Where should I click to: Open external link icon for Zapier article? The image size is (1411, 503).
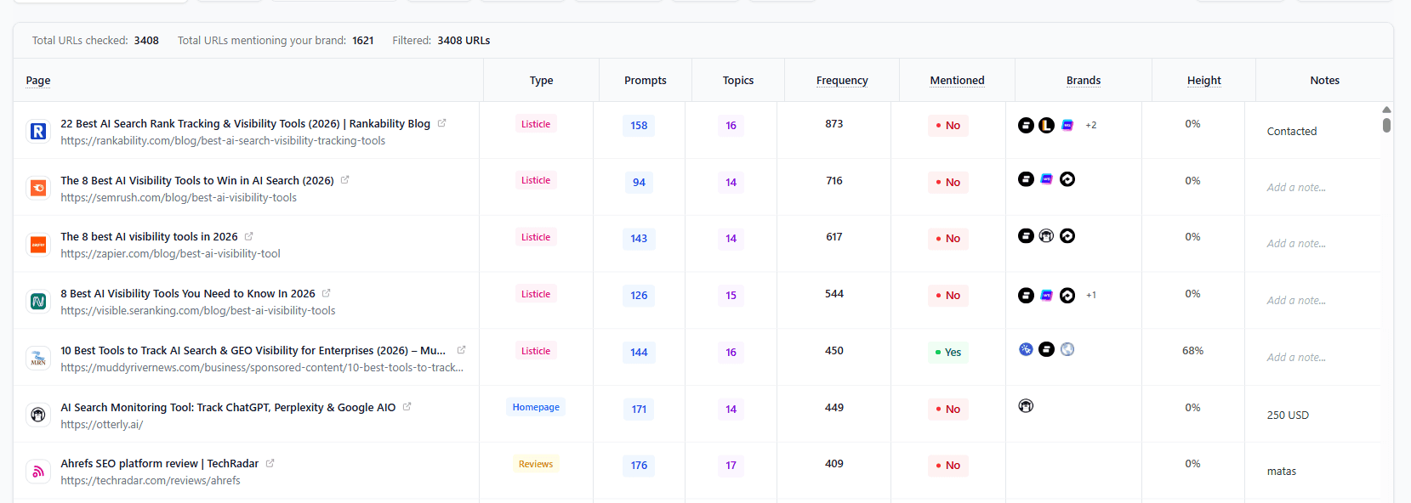248,236
